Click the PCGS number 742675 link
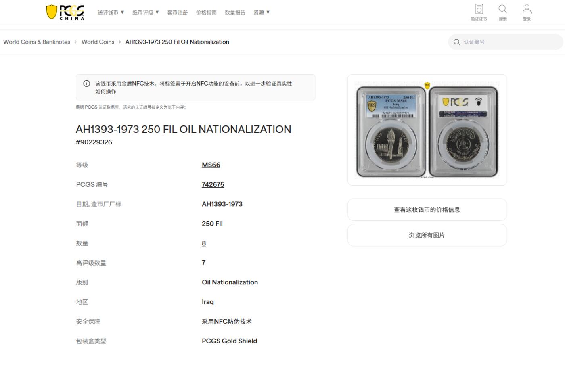The image size is (565, 366). click(x=213, y=184)
